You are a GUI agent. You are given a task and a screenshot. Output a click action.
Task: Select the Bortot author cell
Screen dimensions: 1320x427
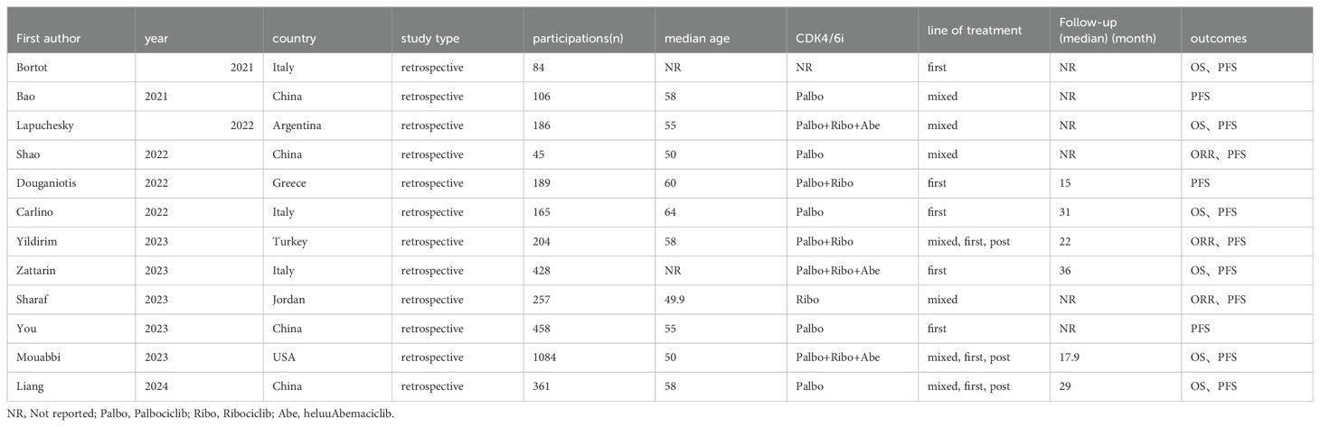coord(71,68)
